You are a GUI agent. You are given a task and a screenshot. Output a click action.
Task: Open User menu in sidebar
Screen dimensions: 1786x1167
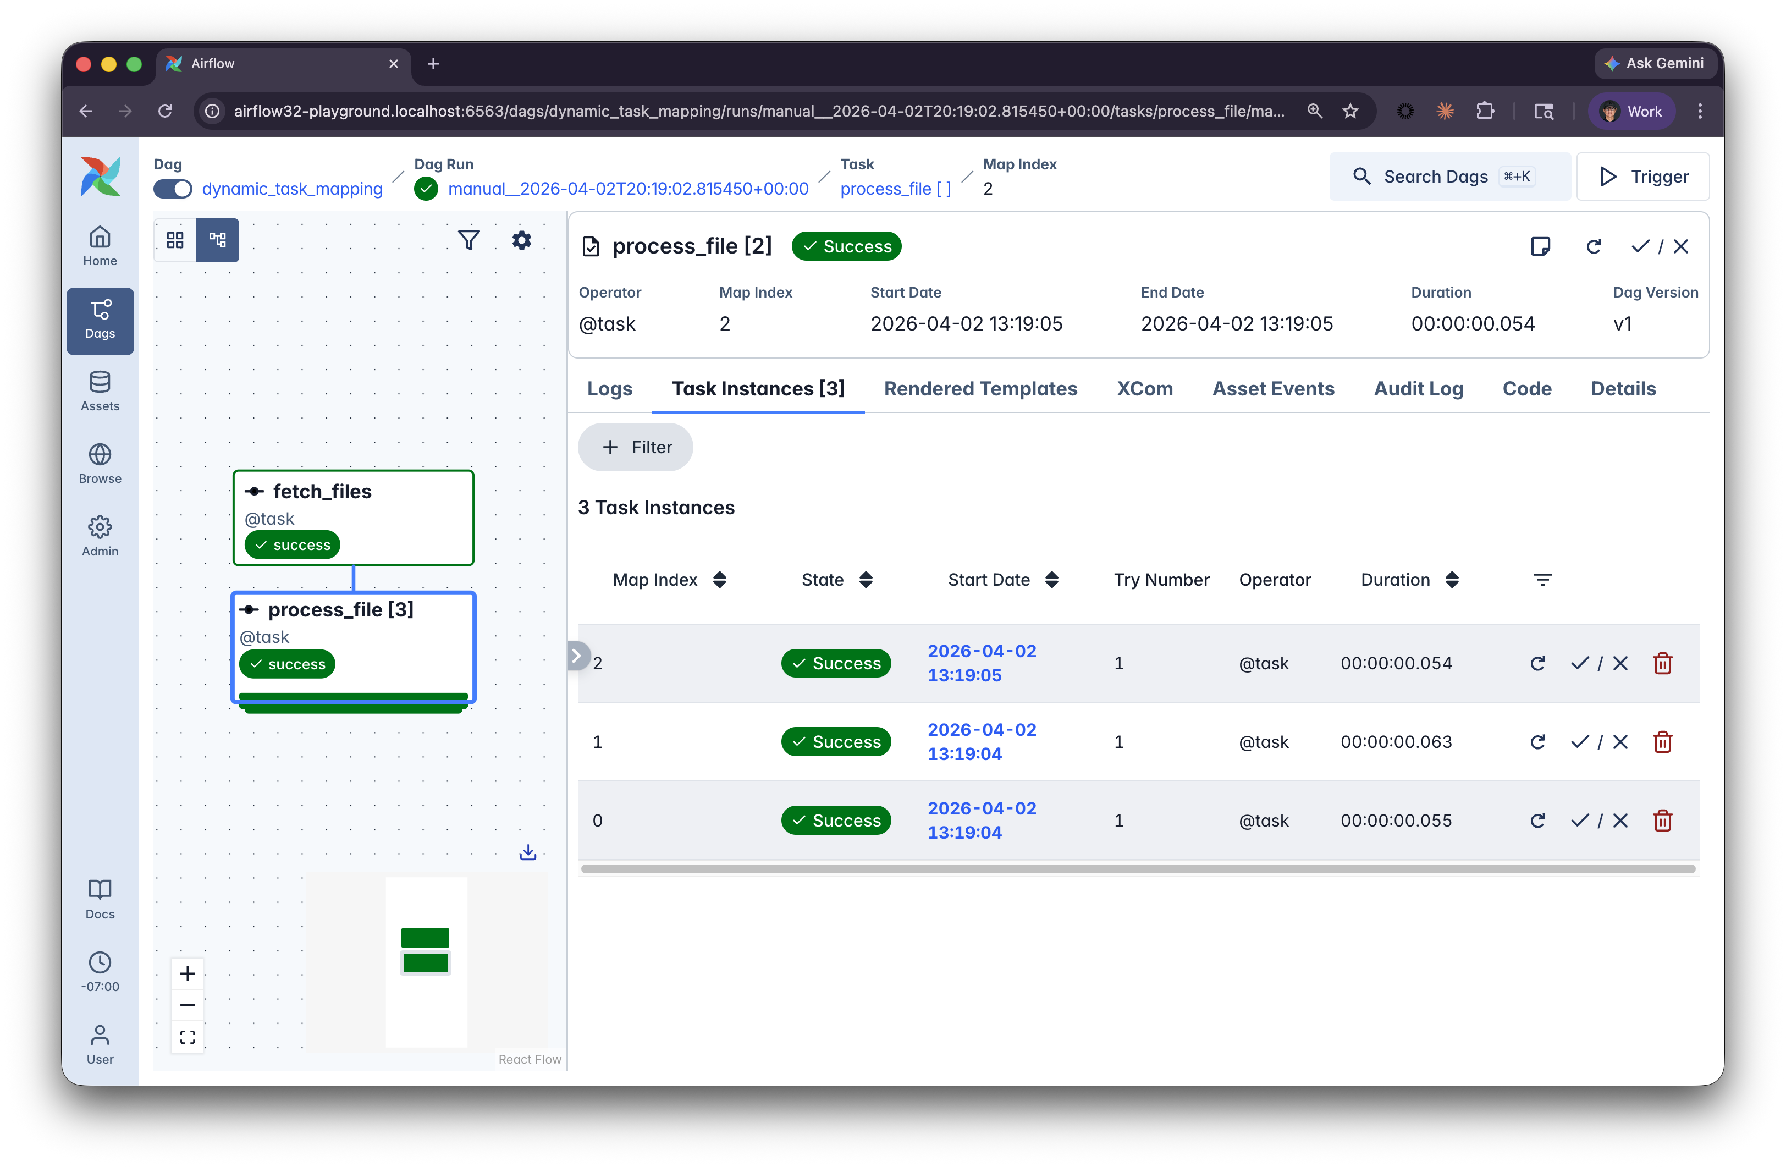point(100,1045)
